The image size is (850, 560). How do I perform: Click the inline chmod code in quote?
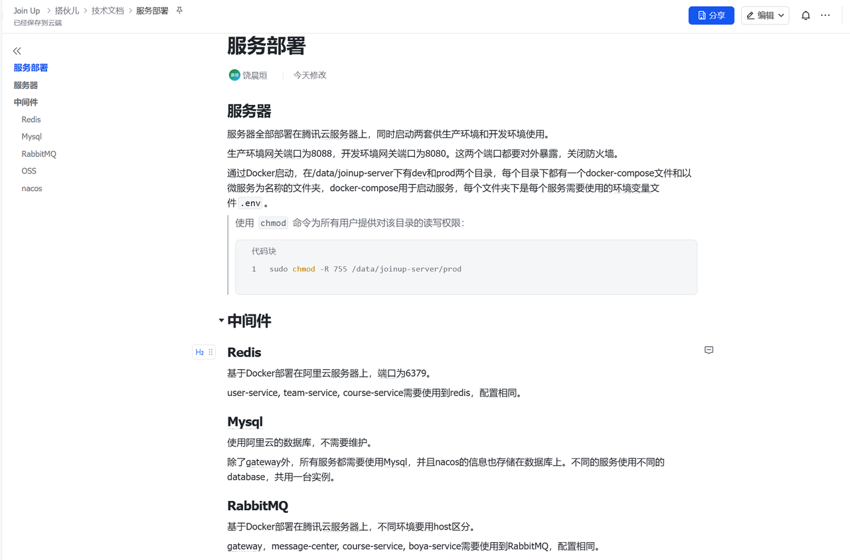coord(273,223)
